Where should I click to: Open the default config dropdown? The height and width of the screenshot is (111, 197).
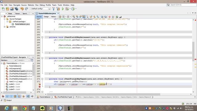tap(41, 9)
